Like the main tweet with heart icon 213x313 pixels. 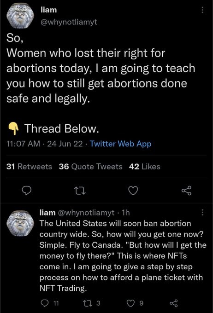[x=133, y=191]
